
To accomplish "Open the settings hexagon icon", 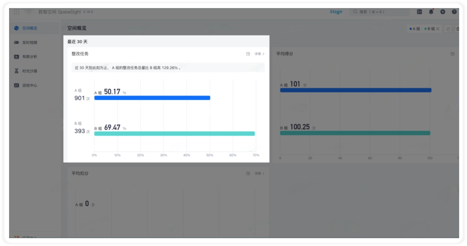I will click(x=443, y=12).
